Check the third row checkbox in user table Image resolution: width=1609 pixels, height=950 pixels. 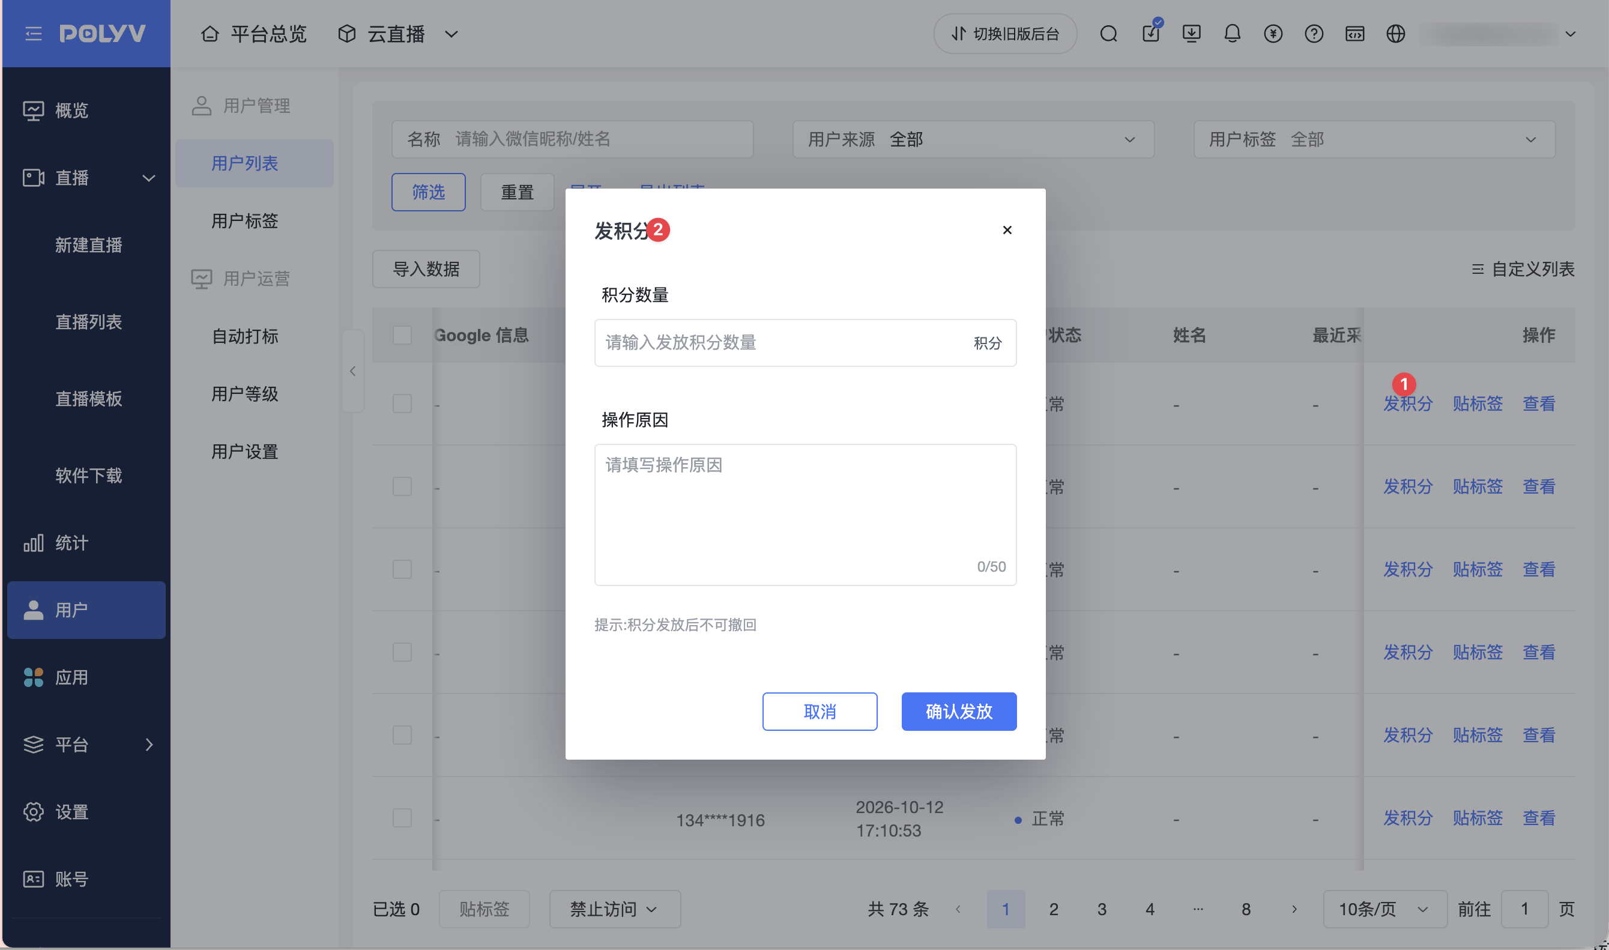click(x=402, y=569)
